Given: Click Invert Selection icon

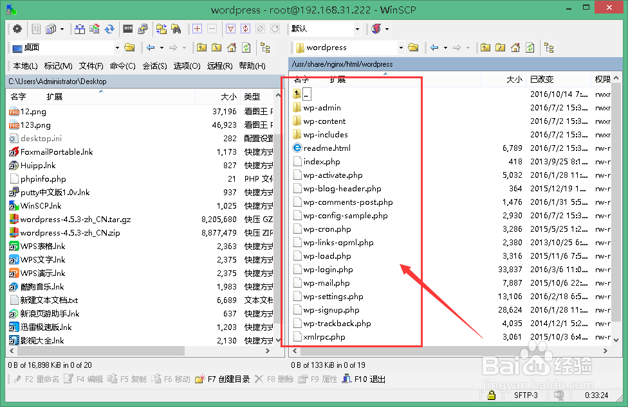Looking at the screenshot, I should [246, 29].
